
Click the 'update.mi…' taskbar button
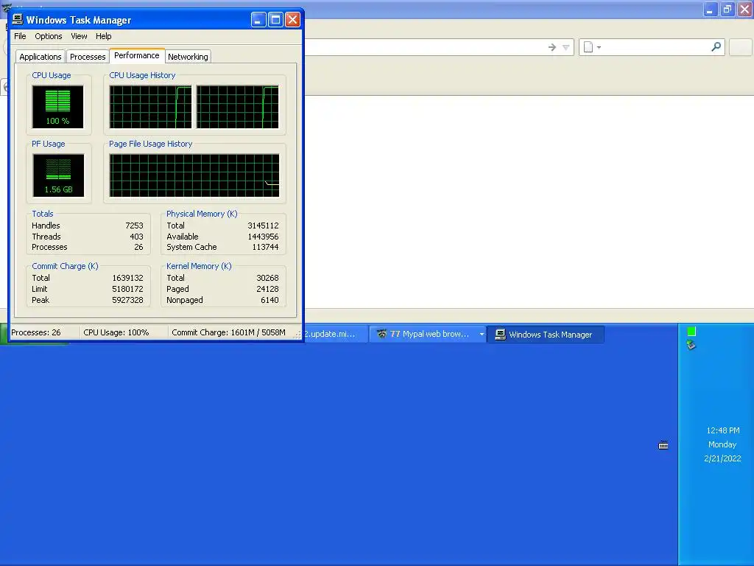pos(335,334)
